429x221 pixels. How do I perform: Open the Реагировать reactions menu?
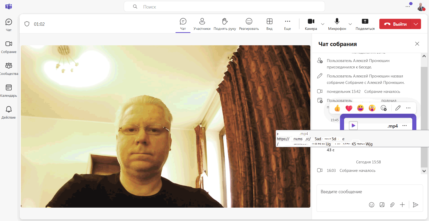tap(249, 24)
